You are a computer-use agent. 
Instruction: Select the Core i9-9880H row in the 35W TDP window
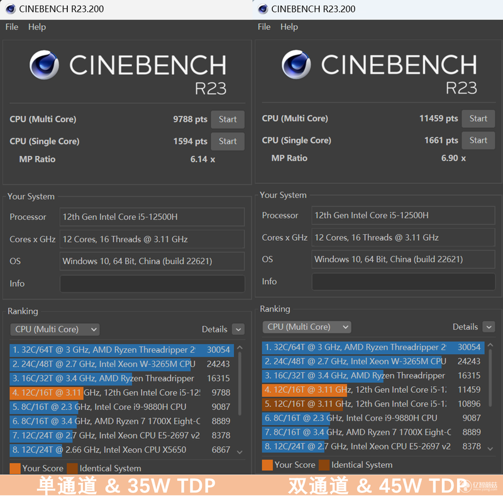click(x=122, y=407)
